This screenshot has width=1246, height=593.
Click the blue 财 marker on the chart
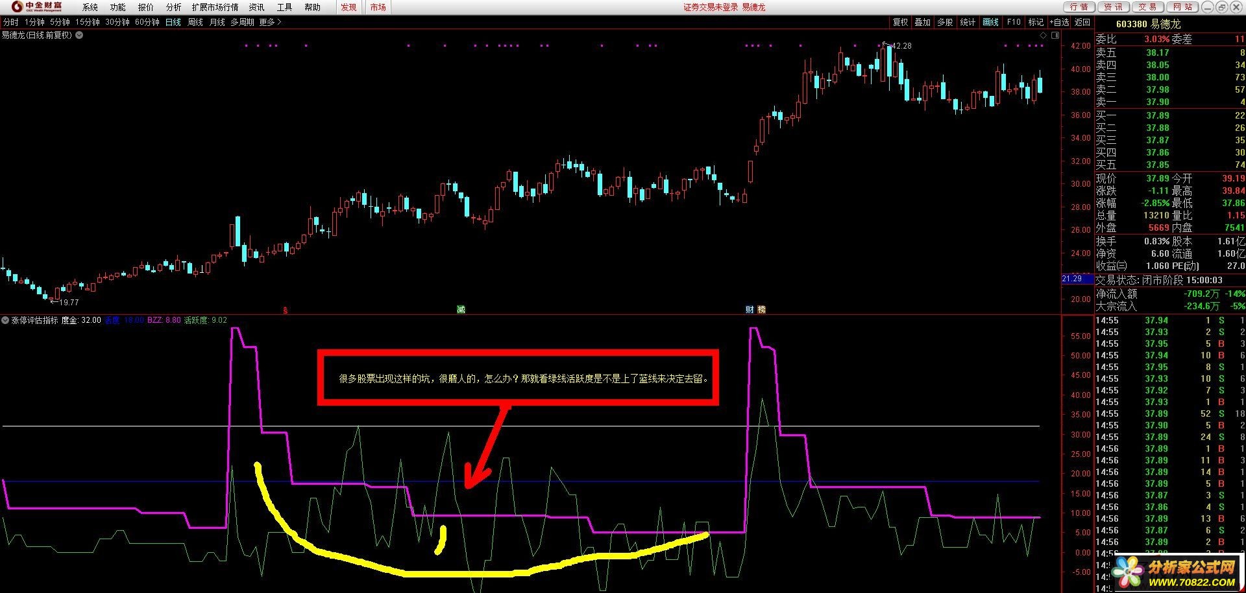tap(750, 310)
